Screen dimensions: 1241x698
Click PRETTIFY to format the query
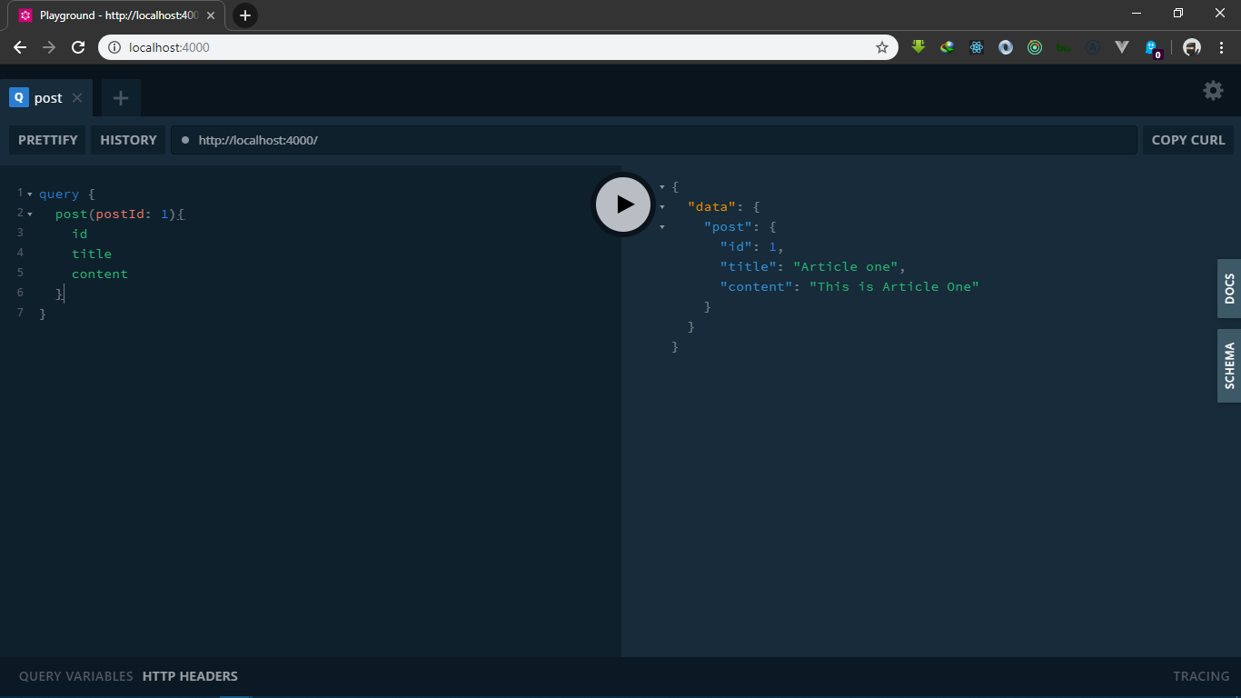[47, 140]
